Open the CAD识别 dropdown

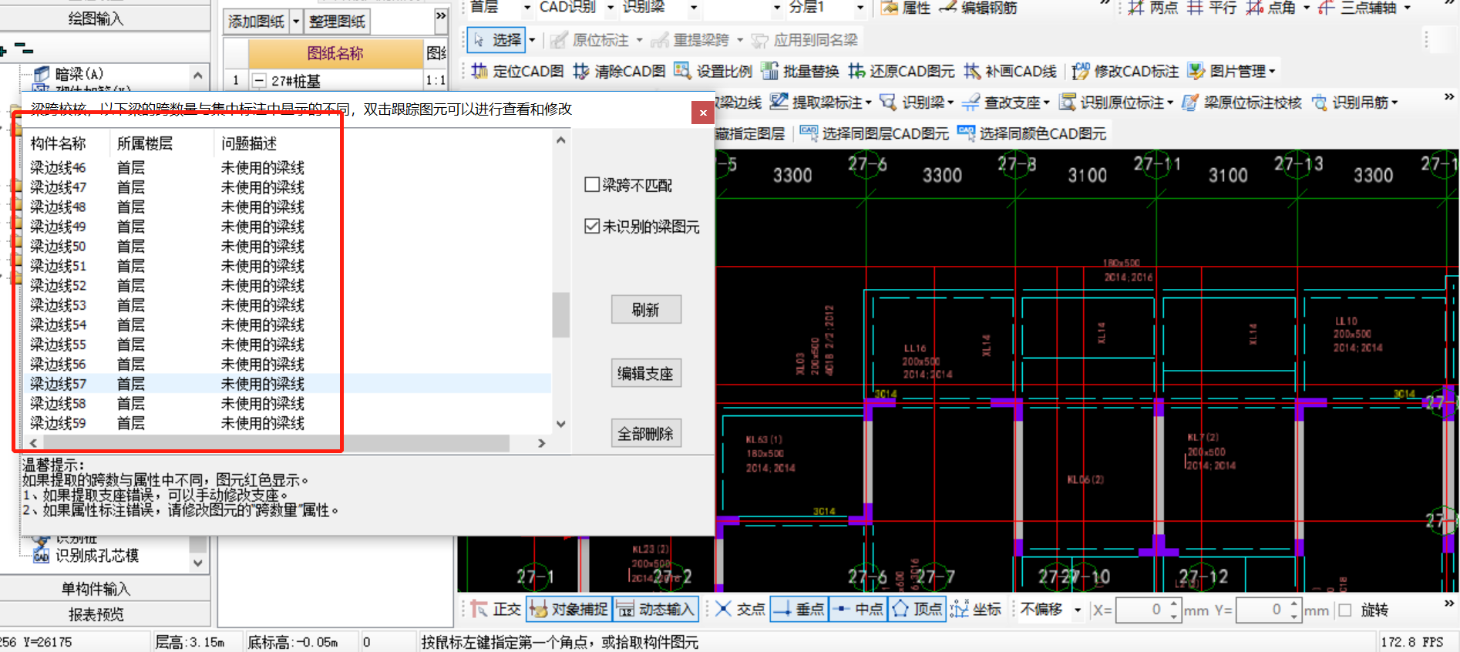(x=611, y=8)
